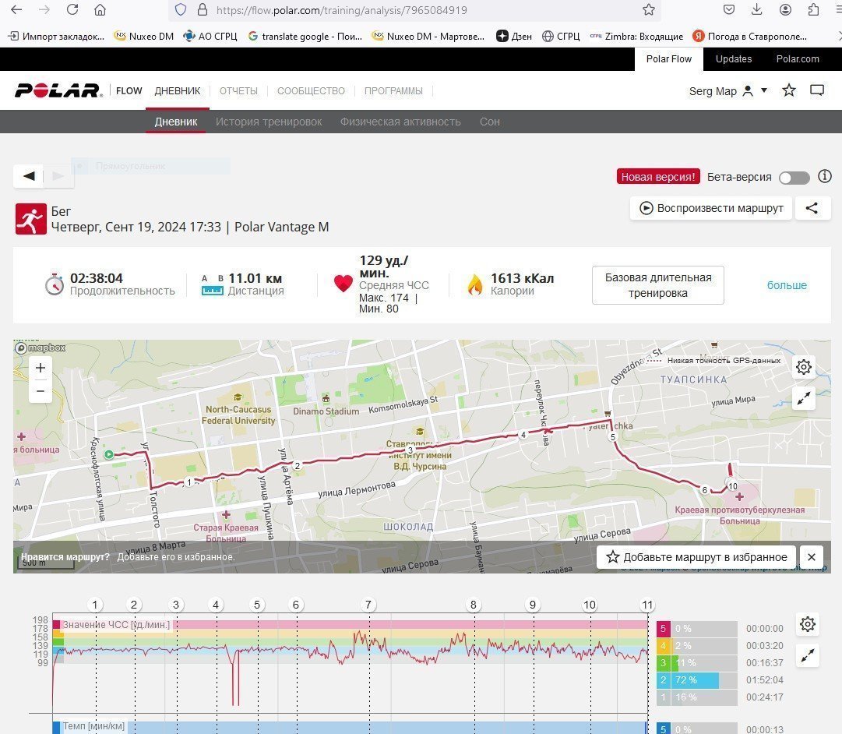The width and height of the screenshot is (842, 734).
Task: Click the 11.01 км distance value
Action: coord(255,278)
